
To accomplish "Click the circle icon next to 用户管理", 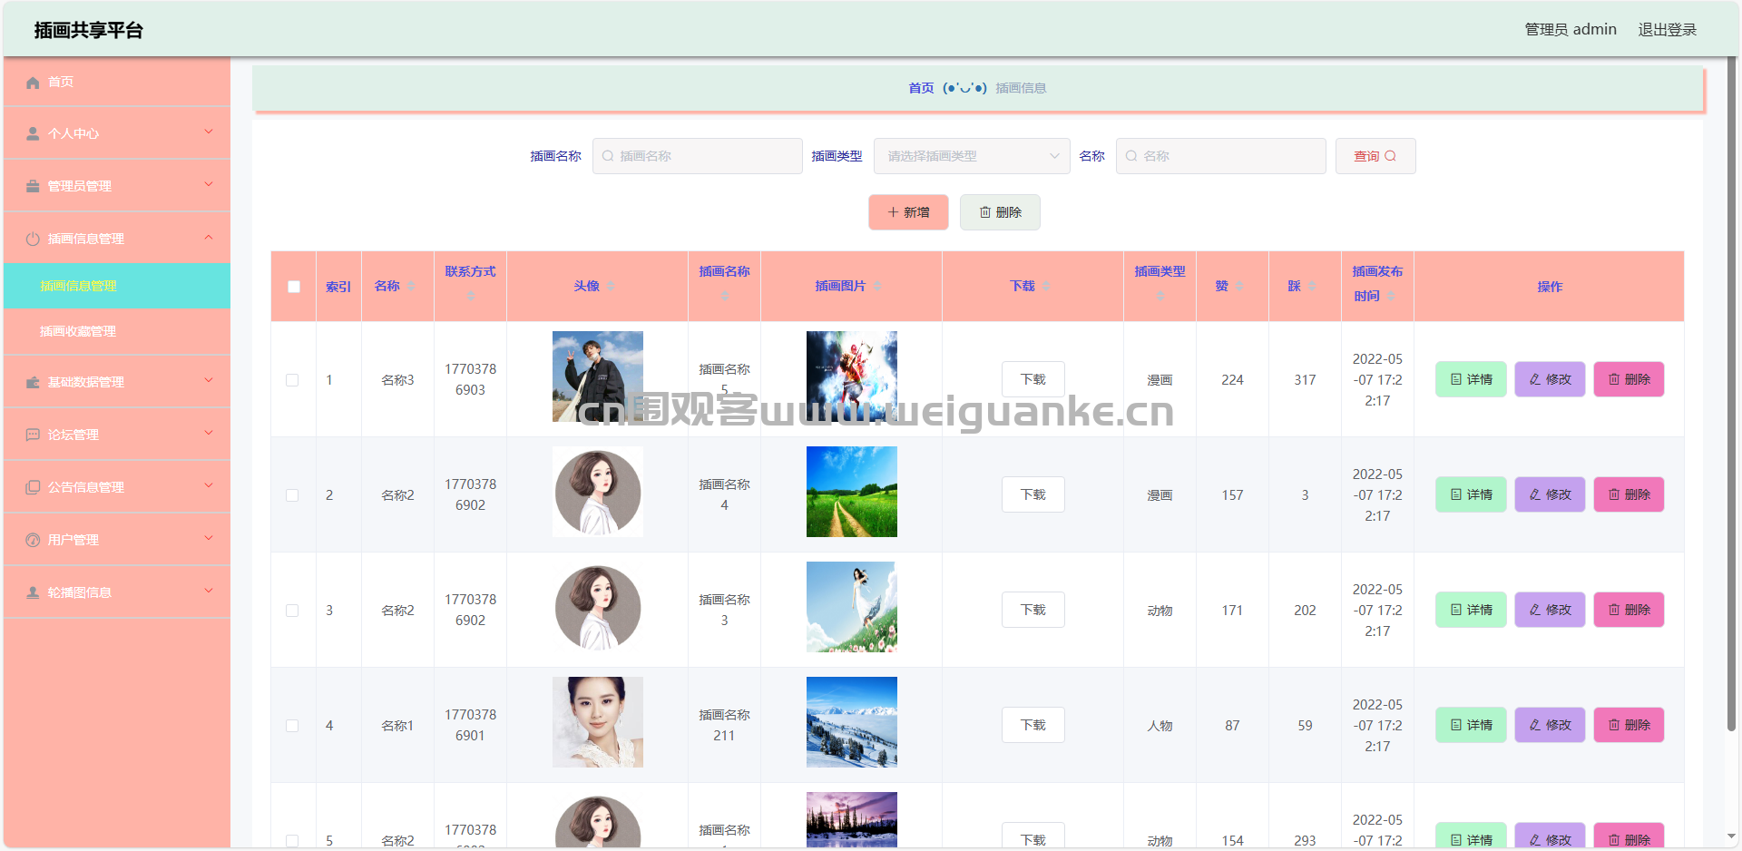I will point(33,541).
